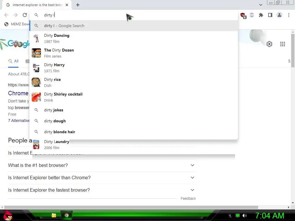The width and height of the screenshot is (295, 221).
Task: Click the browser back arrow
Action: [x=6, y=15]
